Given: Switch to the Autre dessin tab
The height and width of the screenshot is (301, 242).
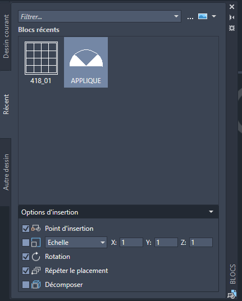Looking at the screenshot, I should tap(6, 172).
